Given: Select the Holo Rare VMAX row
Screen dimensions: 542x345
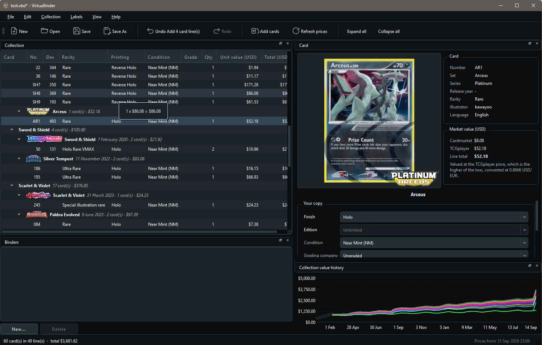Looking at the screenshot, I should (x=144, y=149).
